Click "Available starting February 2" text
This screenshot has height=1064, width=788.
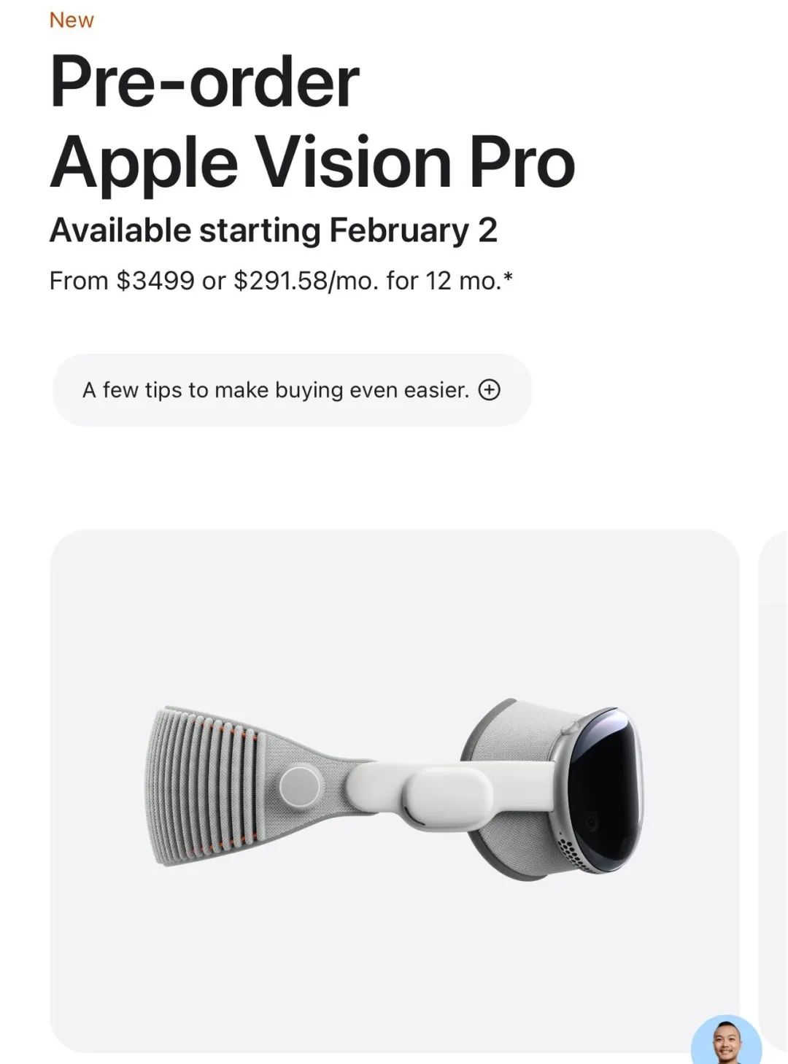coord(273,230)
